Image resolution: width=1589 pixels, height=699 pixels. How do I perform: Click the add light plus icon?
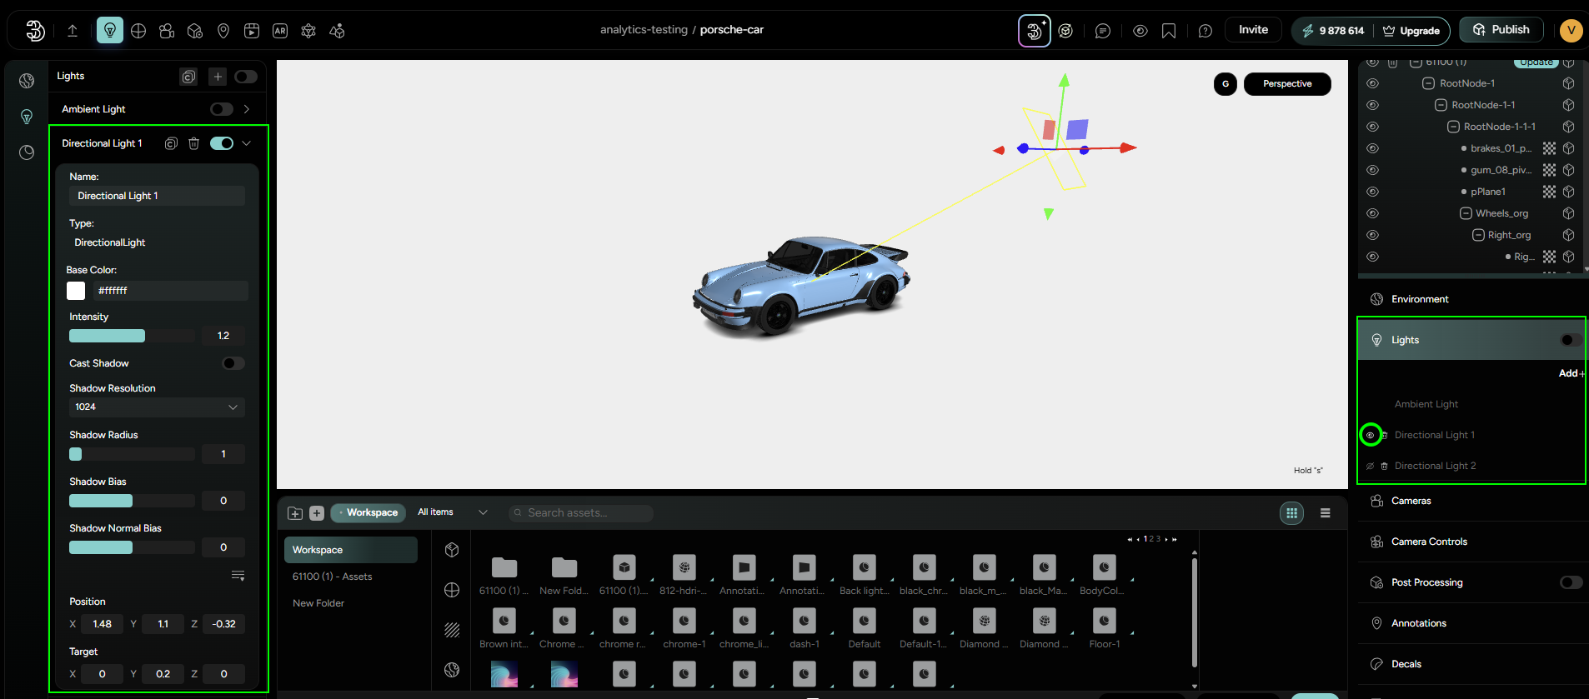[218, 77]
